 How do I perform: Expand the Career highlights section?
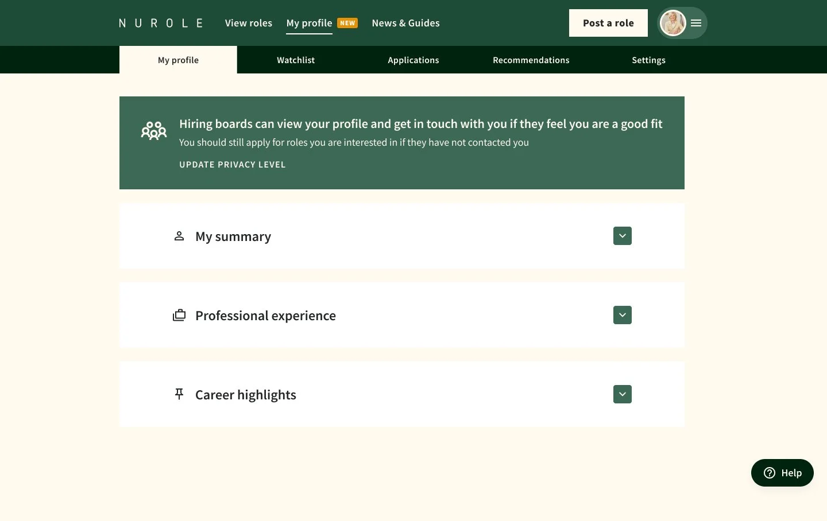623,394
